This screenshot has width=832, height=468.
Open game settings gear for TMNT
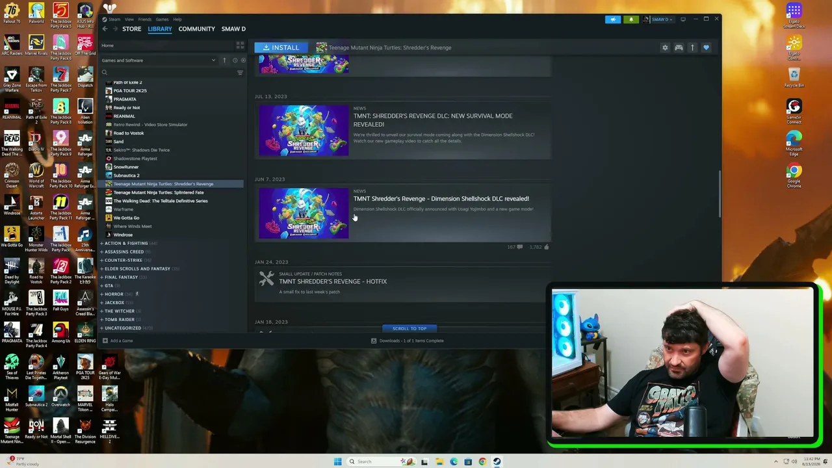(x=665, y=47)
